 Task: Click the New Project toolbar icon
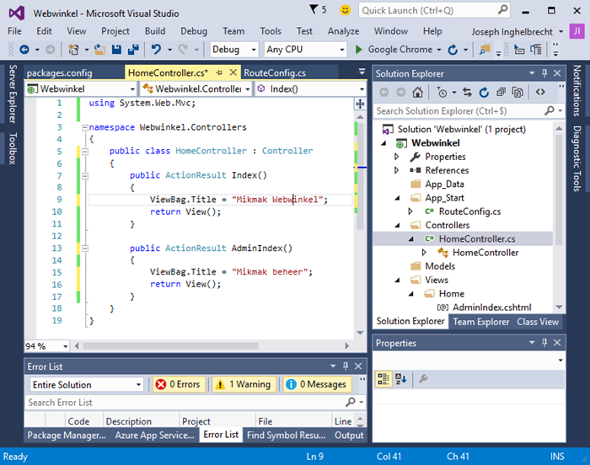coord(73,50)
